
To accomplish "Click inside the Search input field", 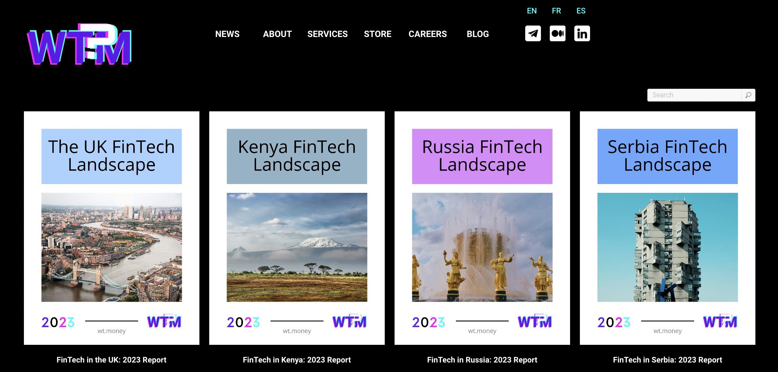I will pos(694,95).
